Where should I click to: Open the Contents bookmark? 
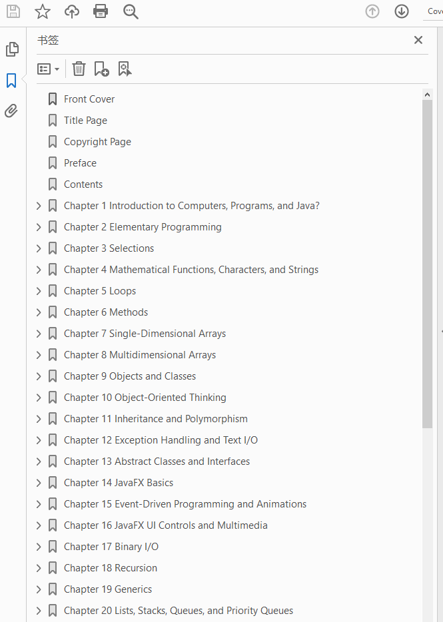(83, 184)
